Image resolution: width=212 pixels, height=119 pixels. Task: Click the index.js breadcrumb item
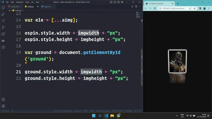(x=18, y=10)
